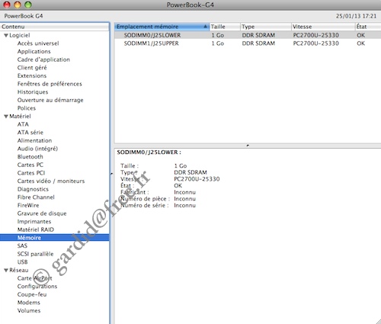This screenshot has width=381, height=324.
Task: Select Volumes in the sidebar
Action: pos(29,311)
